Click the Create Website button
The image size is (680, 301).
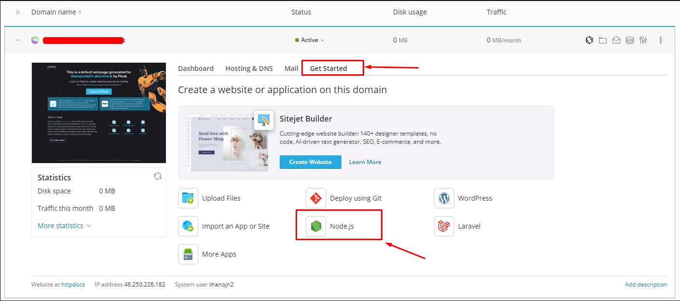coord(310,162)
